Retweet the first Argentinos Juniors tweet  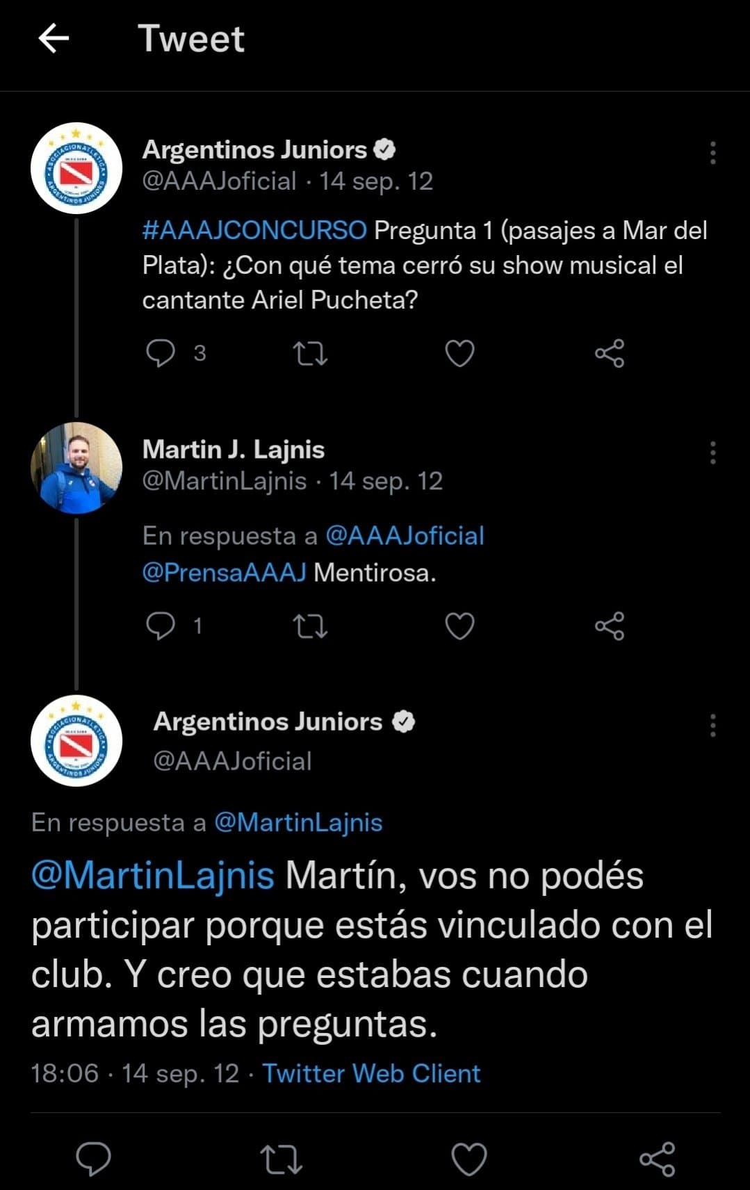point(310,353)
